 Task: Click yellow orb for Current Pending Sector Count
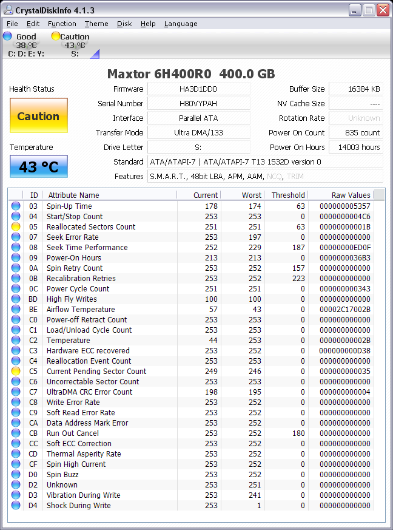[16, 371]
